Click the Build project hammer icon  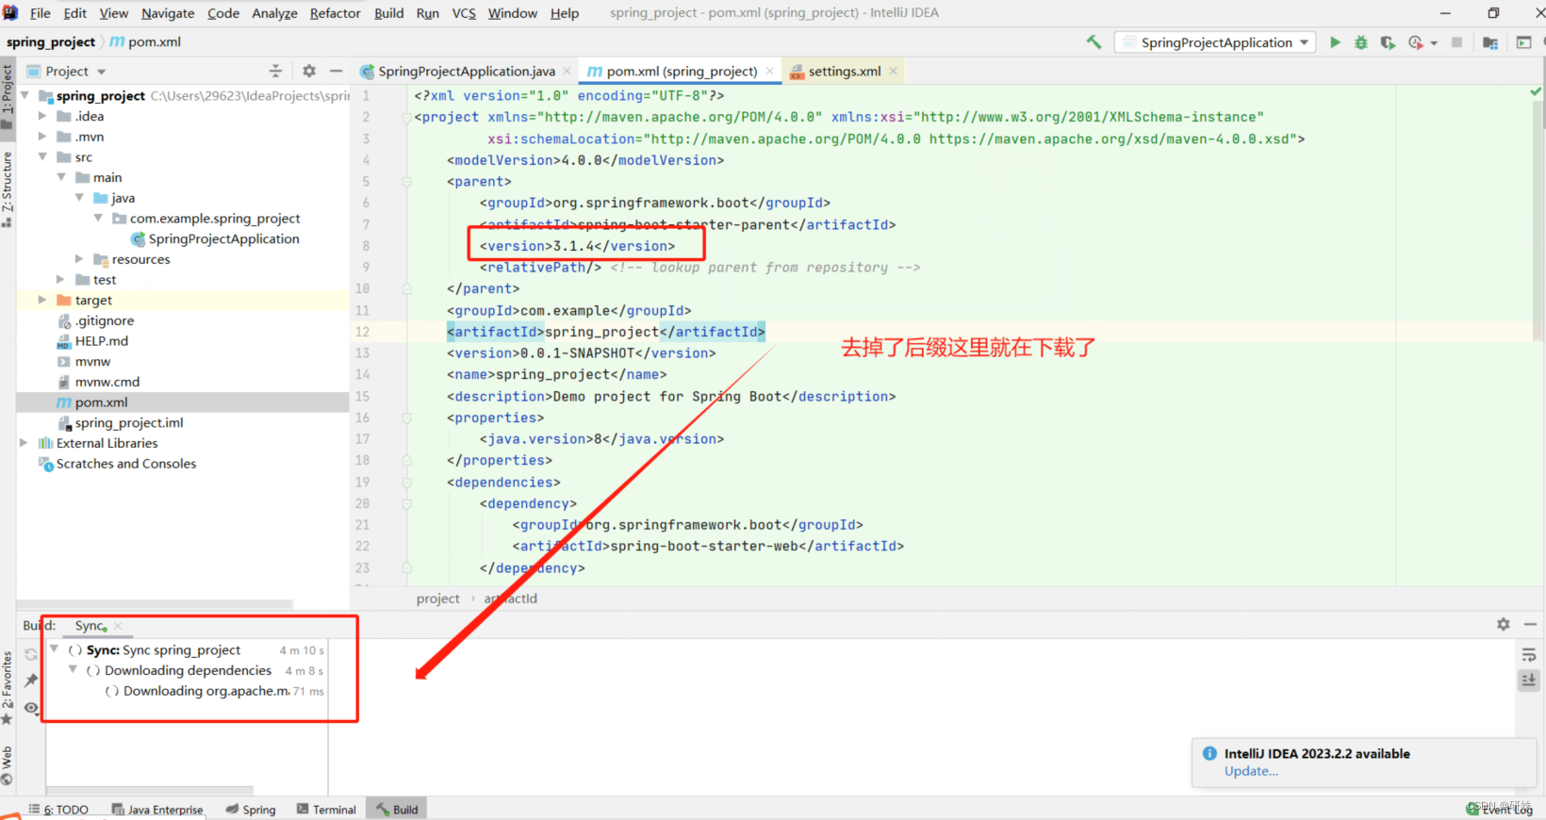point(1094,42)
